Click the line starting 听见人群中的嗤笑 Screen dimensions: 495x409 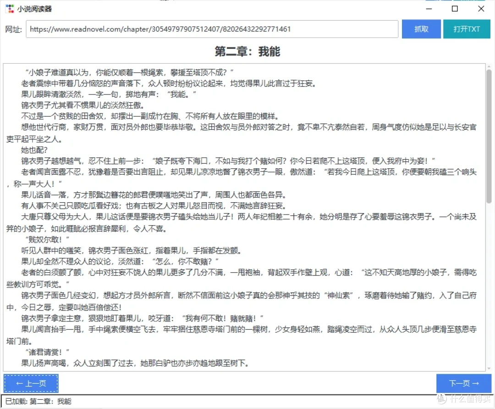[132, 251]
